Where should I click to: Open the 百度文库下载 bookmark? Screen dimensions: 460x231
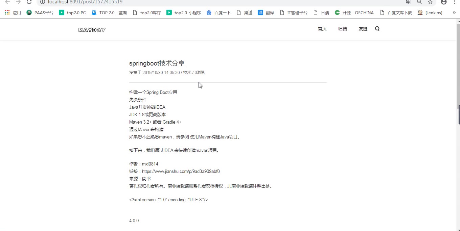click(396, 12)
